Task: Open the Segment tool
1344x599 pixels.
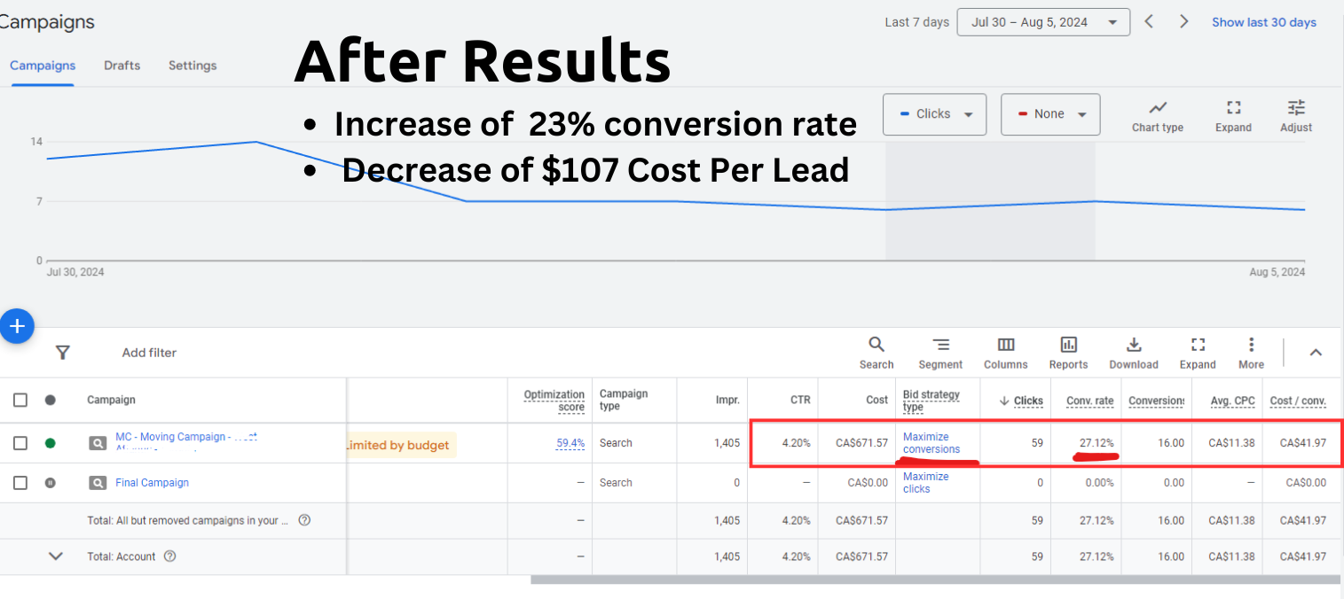Action: (x=940, y=353)
